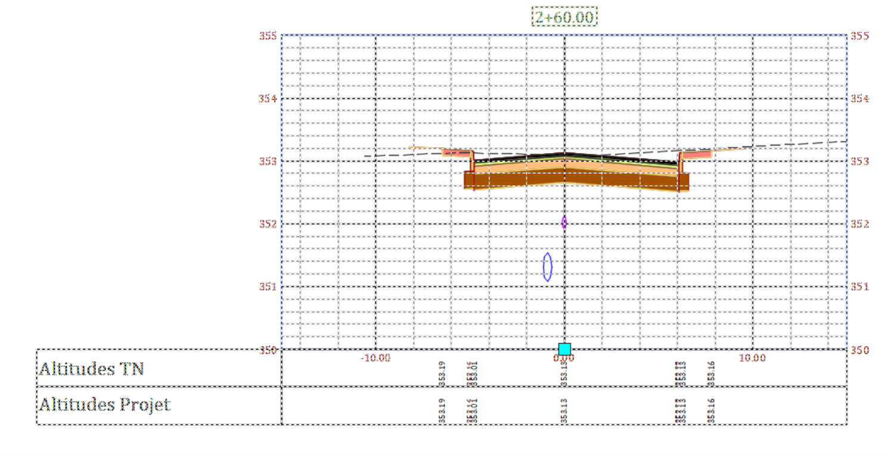Click 353.16 in the Altitudes TN row

[x=712, y=373]
